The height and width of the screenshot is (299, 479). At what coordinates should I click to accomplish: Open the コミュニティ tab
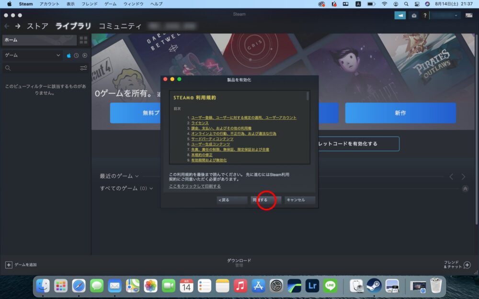pyautogui.click(x=120, y=26)
